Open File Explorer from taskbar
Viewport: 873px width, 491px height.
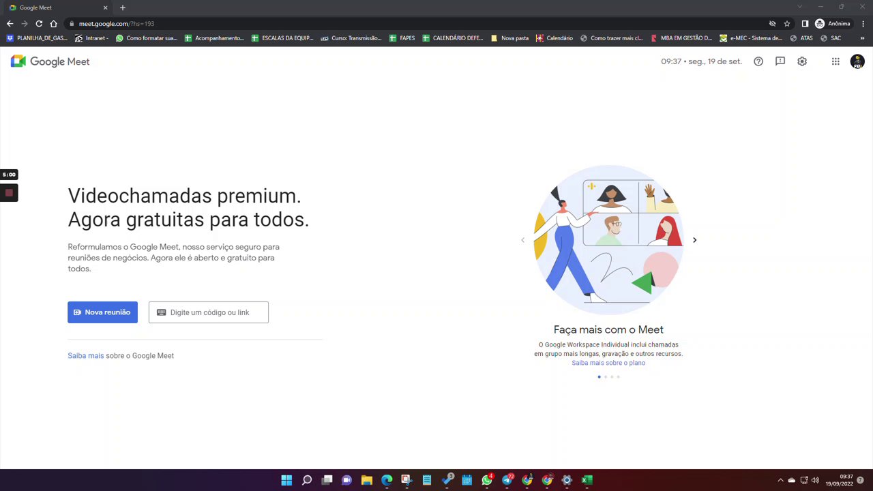click(x=367, y=480)
